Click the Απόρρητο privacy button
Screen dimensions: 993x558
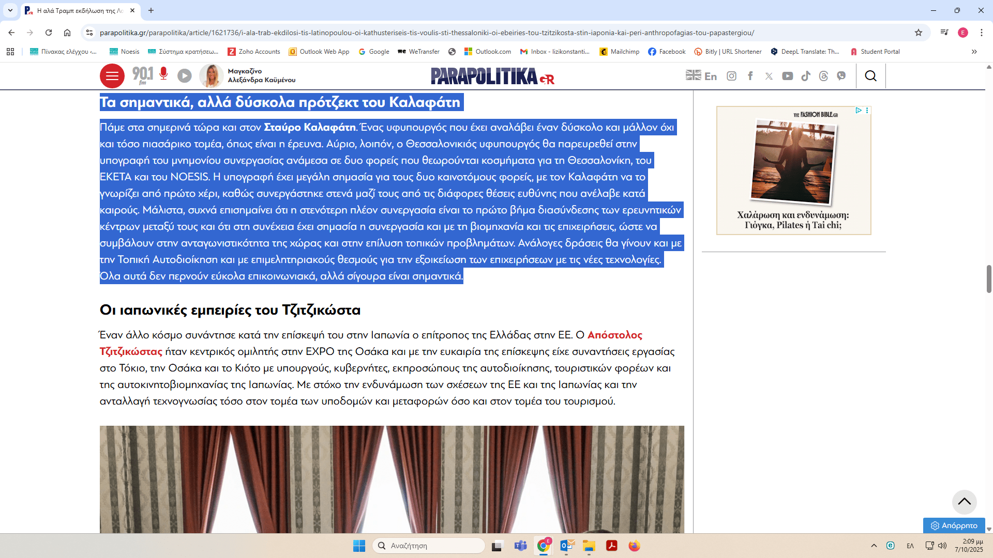[954, 525]
